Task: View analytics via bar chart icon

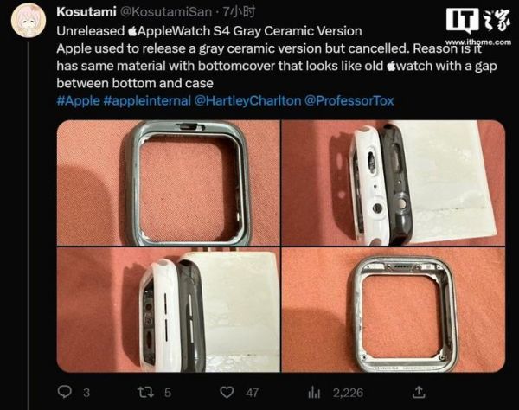Action: pos(314,393)
